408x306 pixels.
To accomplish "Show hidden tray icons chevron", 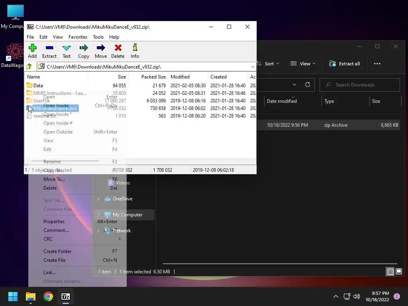I will 336,296.
